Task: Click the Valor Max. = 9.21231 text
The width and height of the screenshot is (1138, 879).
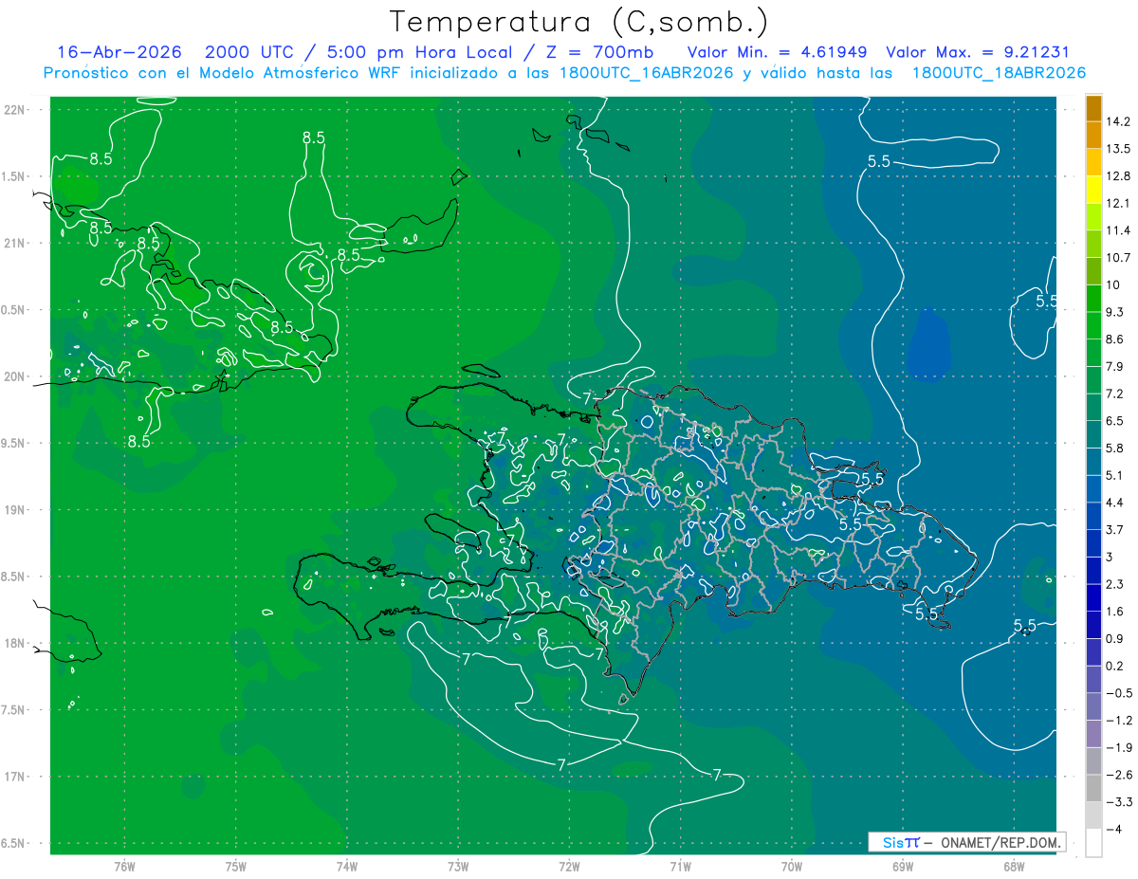Action: (977, 52)
